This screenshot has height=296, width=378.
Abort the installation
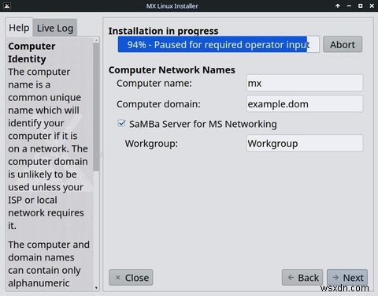[343, 44]
